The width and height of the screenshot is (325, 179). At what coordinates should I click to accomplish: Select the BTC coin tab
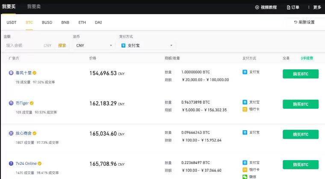[29, 22]
